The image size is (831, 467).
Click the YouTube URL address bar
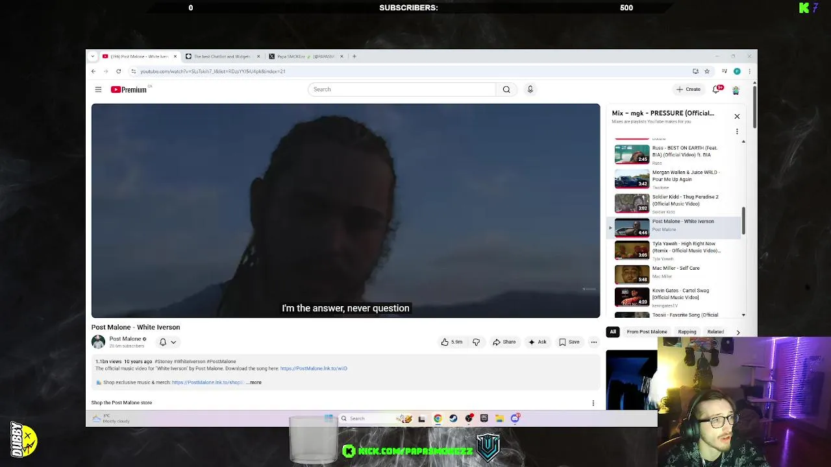409,71
